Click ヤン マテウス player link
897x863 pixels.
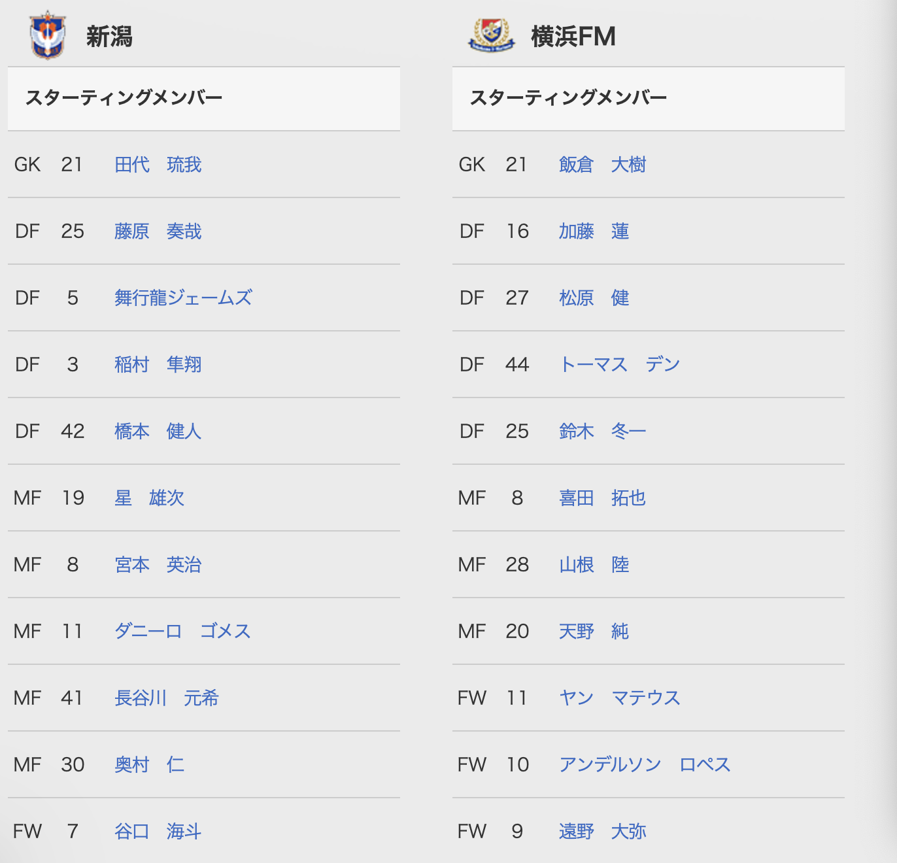click(x=620, y=698)
